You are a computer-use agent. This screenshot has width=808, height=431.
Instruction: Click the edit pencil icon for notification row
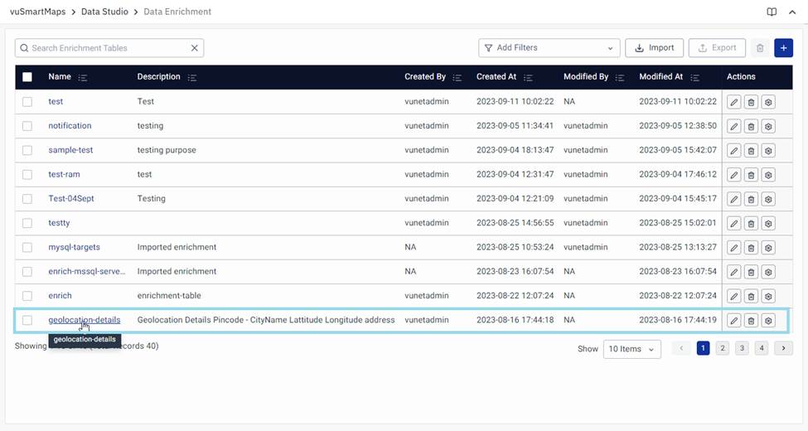(733, 126)
